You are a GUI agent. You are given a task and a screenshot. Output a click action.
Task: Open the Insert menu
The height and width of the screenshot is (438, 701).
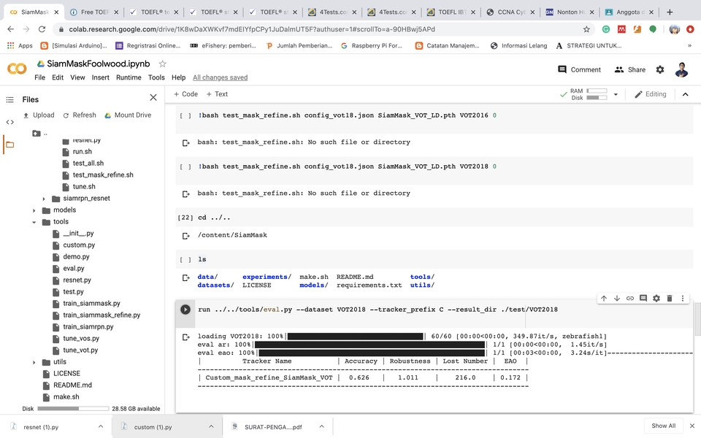(101, 77)
